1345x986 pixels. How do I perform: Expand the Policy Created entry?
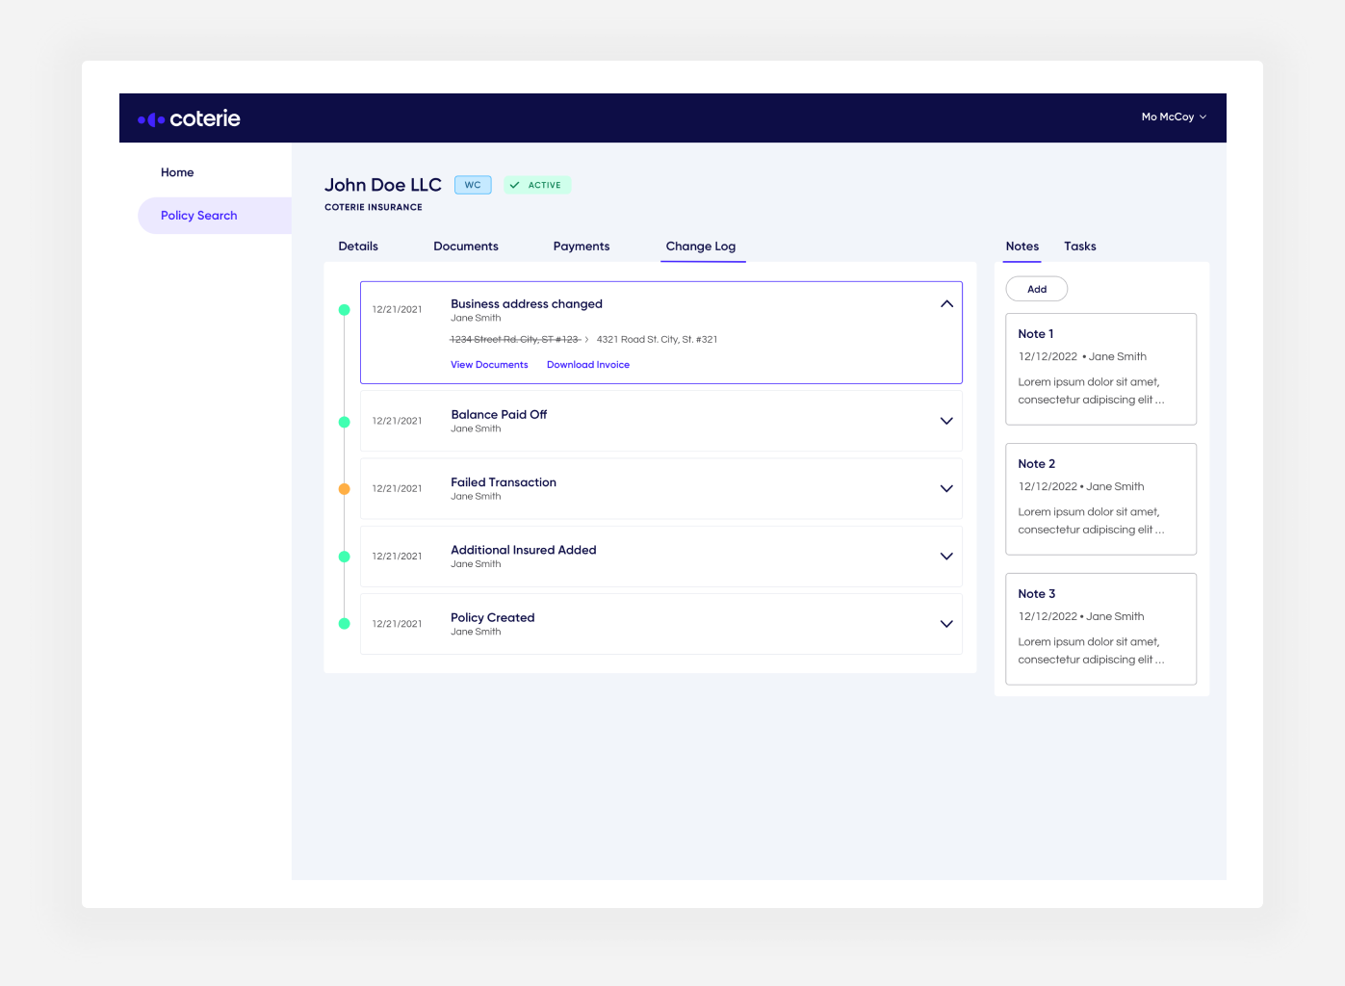(x=946, y=623)
